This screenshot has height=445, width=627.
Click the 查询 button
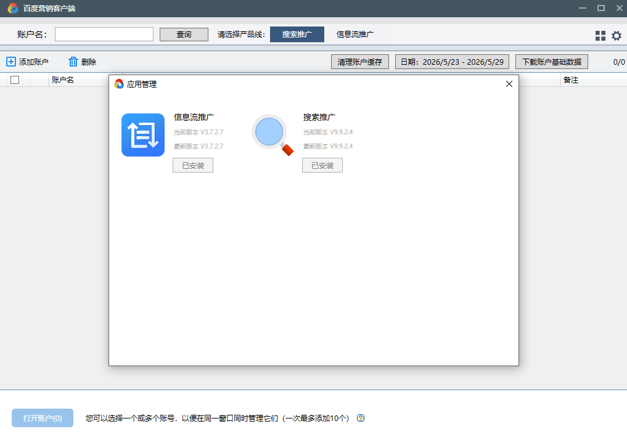tap(184, 35)
